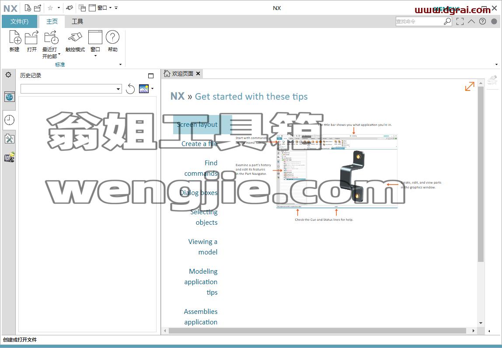
Task: Expand the arrow beneath ribbon 窗口 button
Action: [x=95, y=56]
